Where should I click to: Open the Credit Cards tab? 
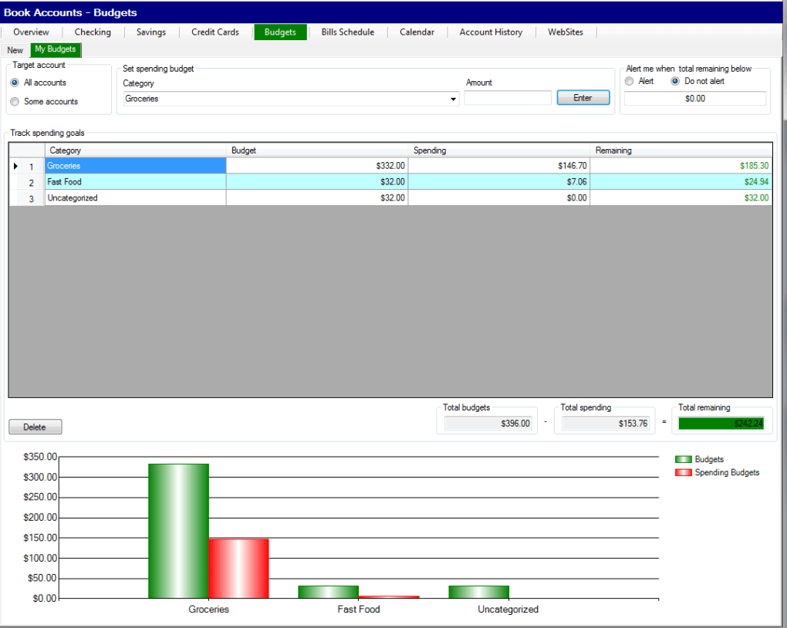pos(214,32)
